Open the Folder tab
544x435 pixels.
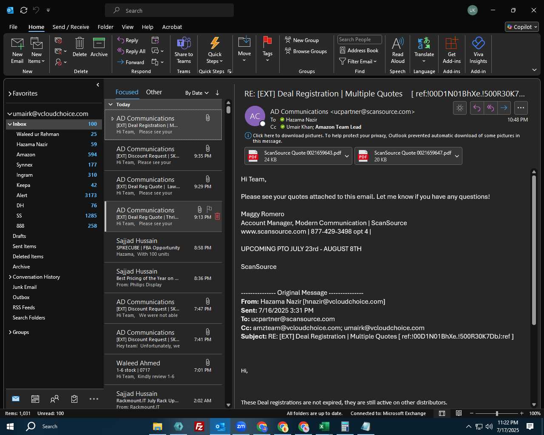tap(105, 27)
